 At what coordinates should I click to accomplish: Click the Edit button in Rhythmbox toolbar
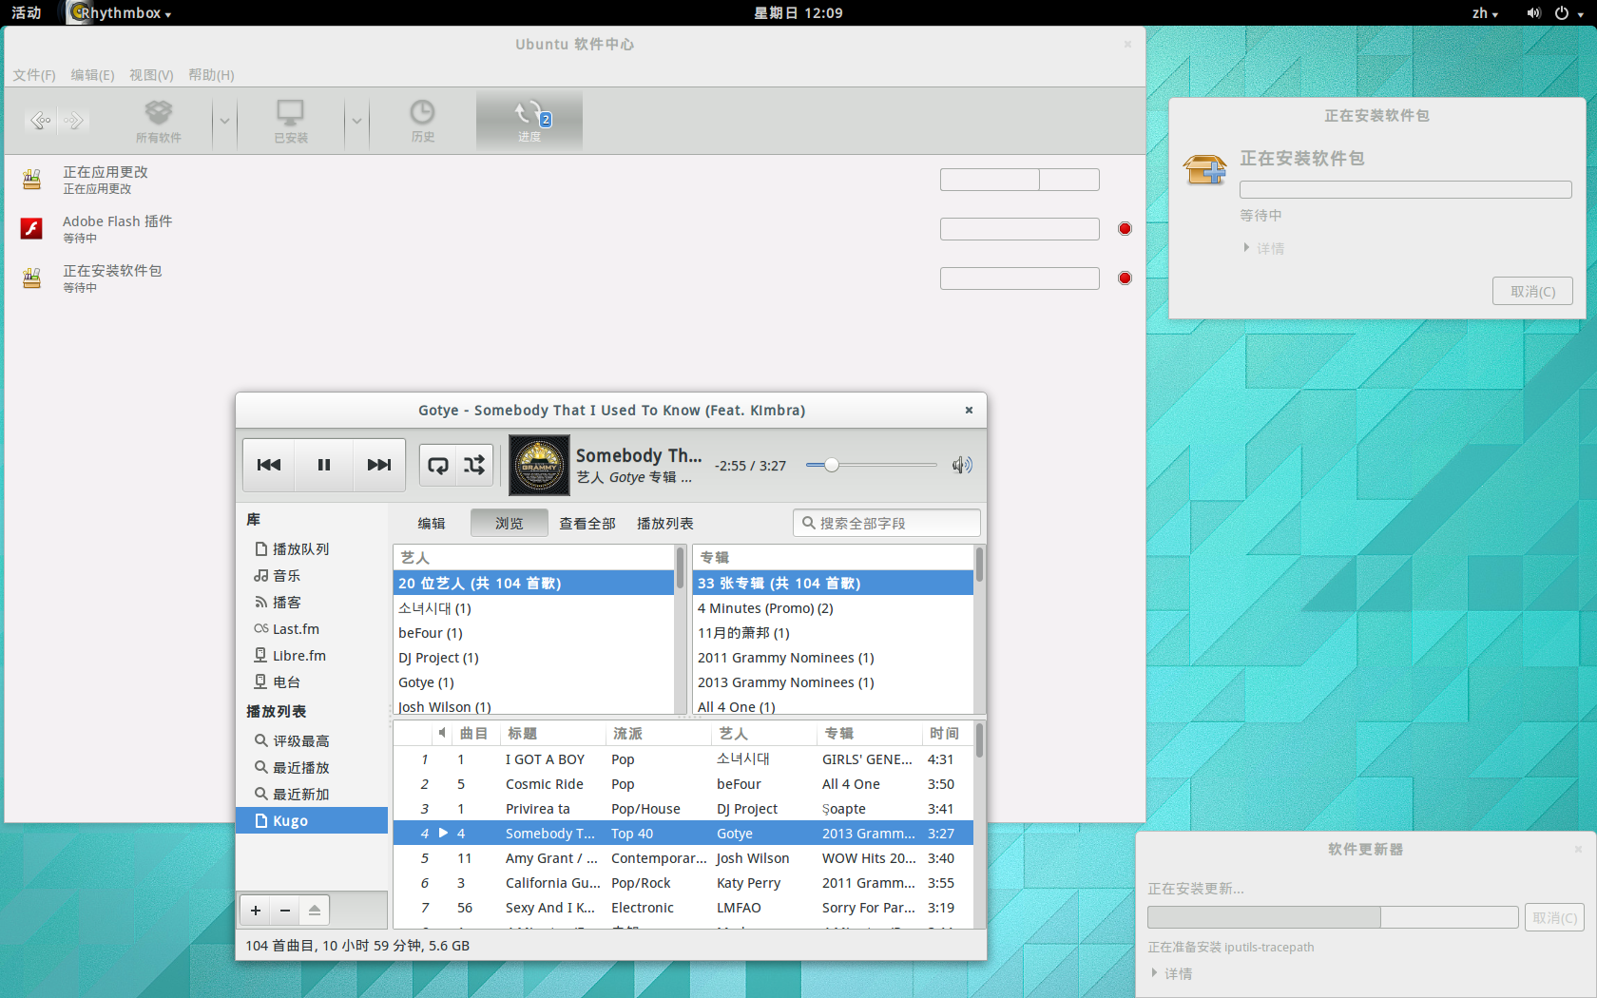[432, 523]
